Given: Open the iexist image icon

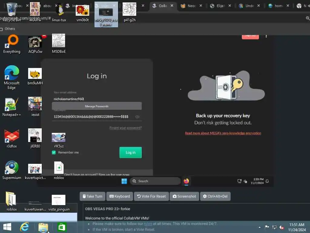Looking at the screenshot, I should [35, 106].
